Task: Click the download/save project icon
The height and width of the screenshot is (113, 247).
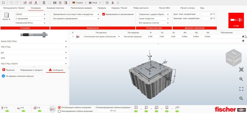Action: pos(36,3)
